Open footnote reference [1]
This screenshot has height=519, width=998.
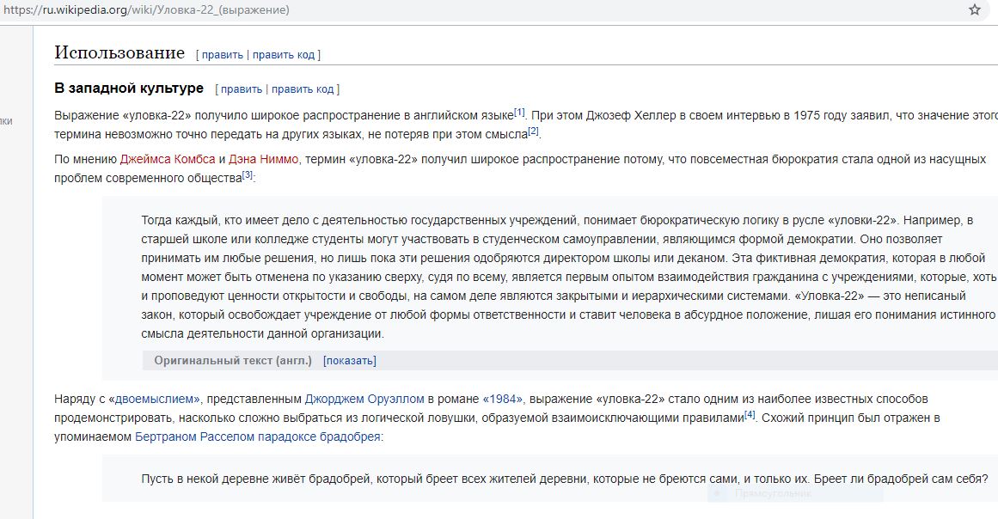[519, 112]
